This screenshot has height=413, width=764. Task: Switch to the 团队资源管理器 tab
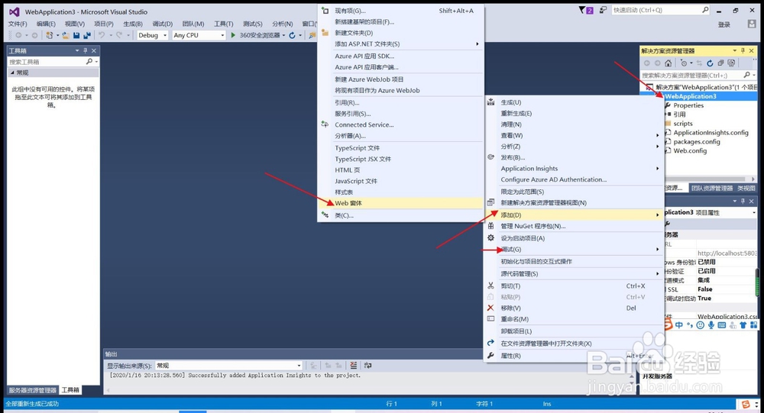712,188
